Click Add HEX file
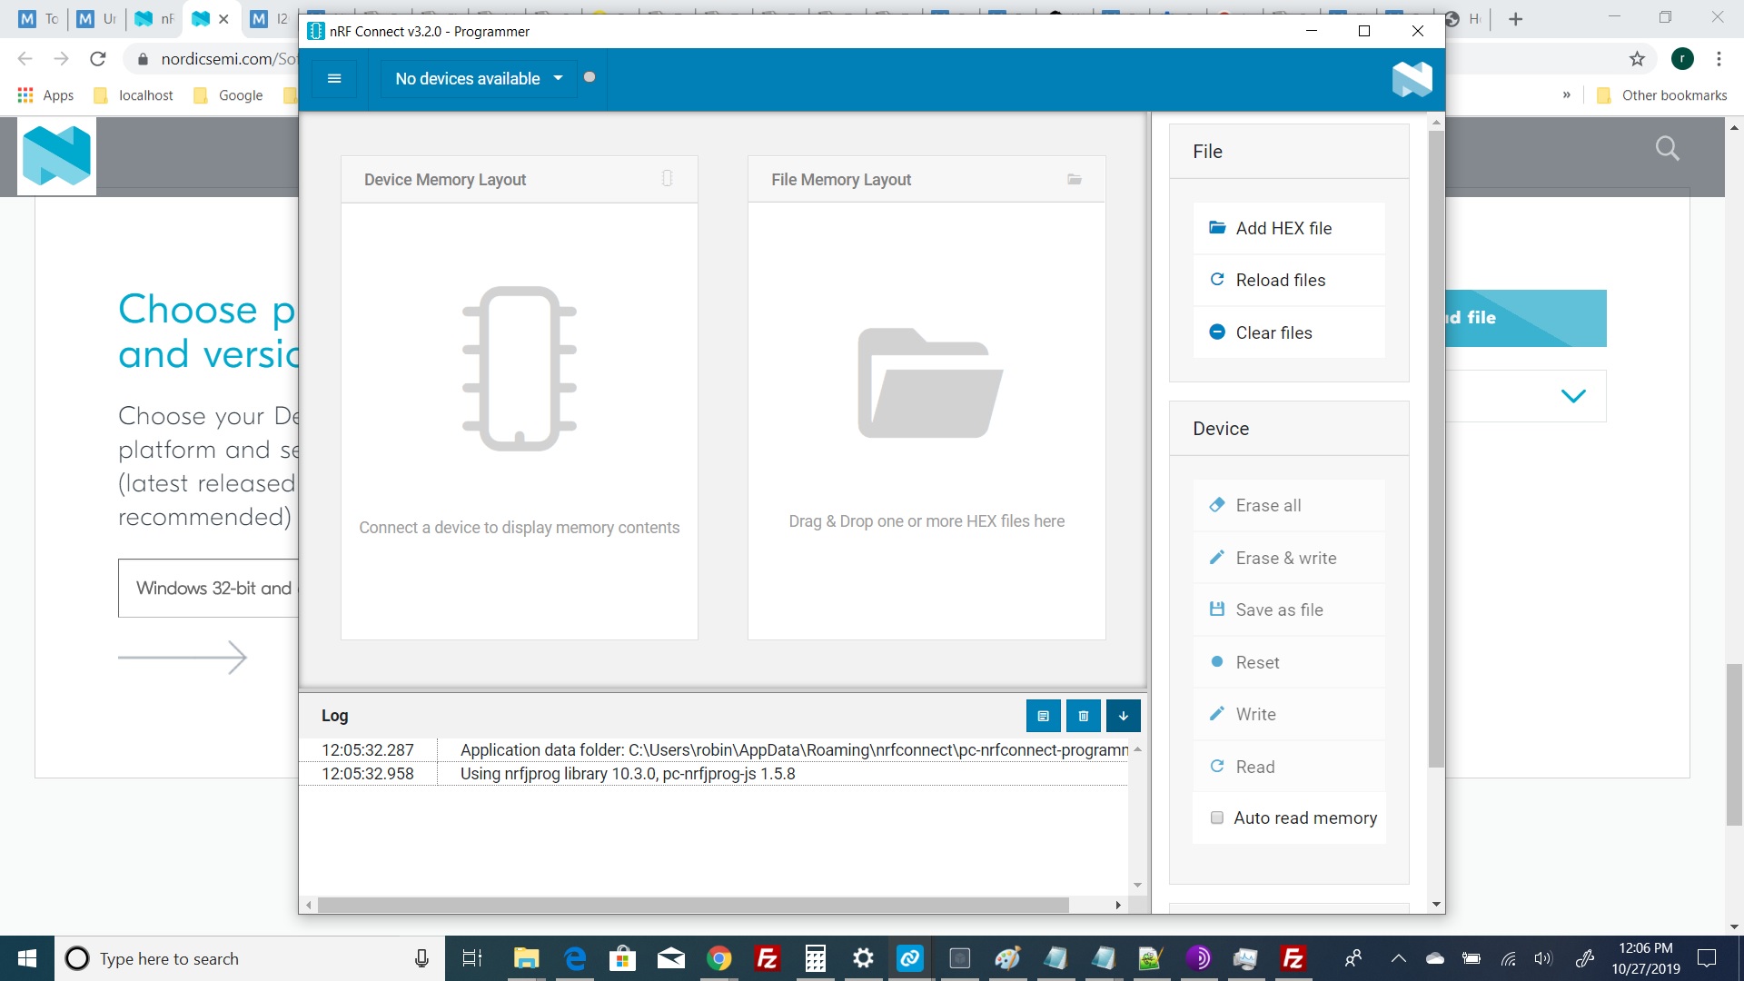This screenshot has height=981, width=1744. pos(1288,228)
